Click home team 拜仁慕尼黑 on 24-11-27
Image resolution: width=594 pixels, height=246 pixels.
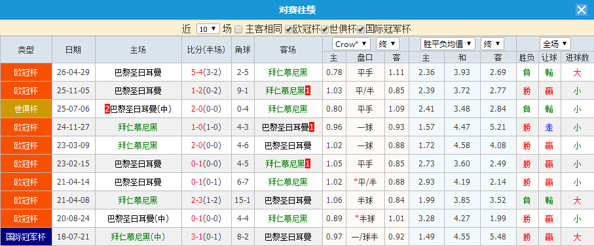(x=138, y=127)
